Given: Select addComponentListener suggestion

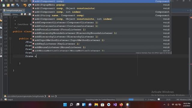Looking at the screenshot, I should 101,22.
